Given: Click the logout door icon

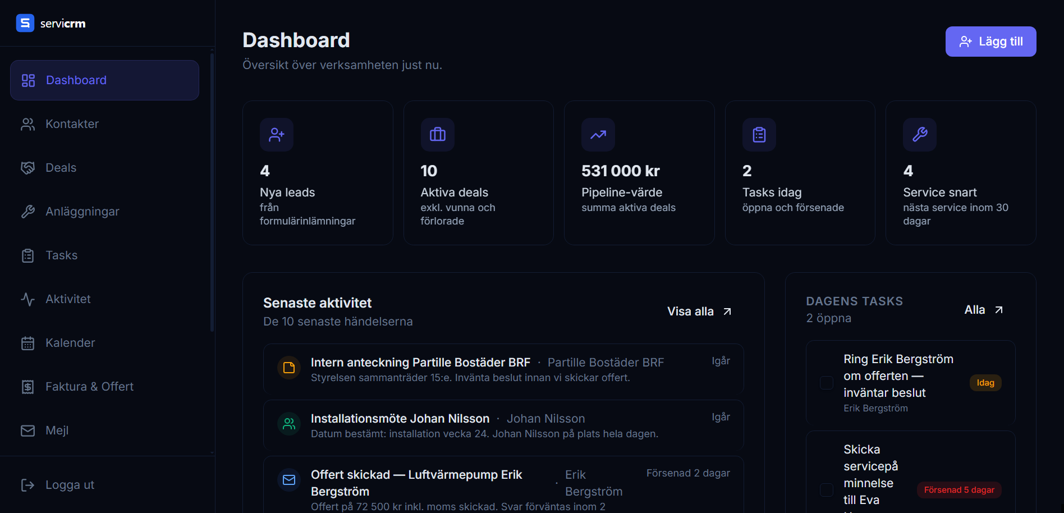Looking at the screenshot, I should pos(28,485).
